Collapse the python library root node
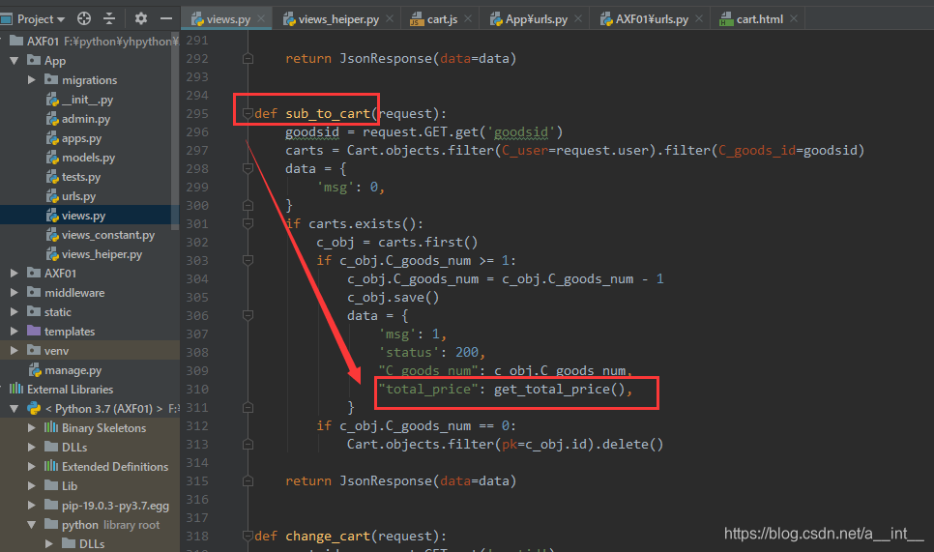The image size is (934, 552). (x=32, y=525)
